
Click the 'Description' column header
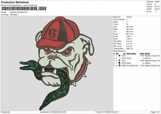coord(131,54)
